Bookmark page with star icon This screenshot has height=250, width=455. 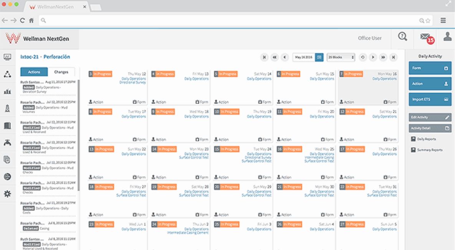pos(428,21)
